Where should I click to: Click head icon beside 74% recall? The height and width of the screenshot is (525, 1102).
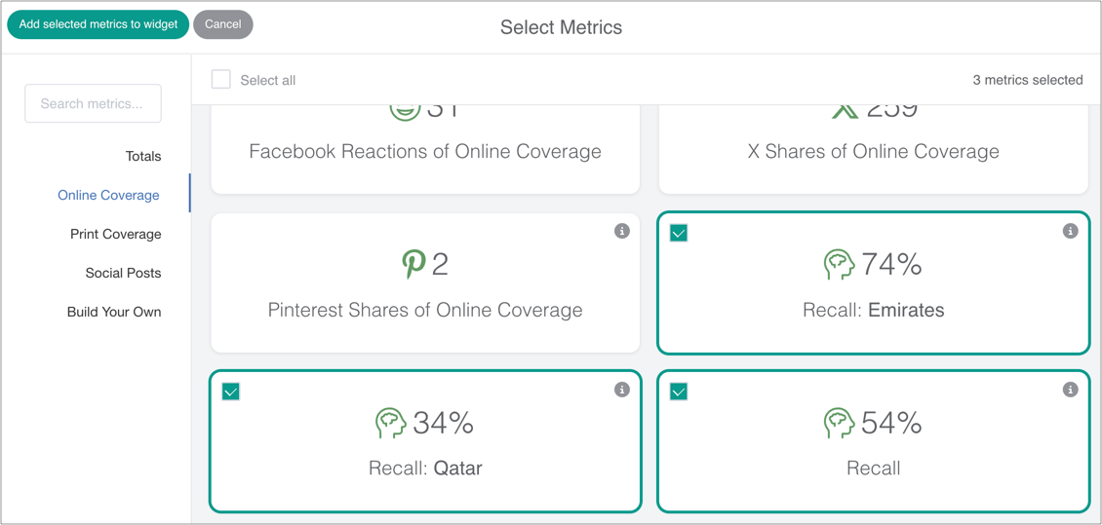(838, 264)
